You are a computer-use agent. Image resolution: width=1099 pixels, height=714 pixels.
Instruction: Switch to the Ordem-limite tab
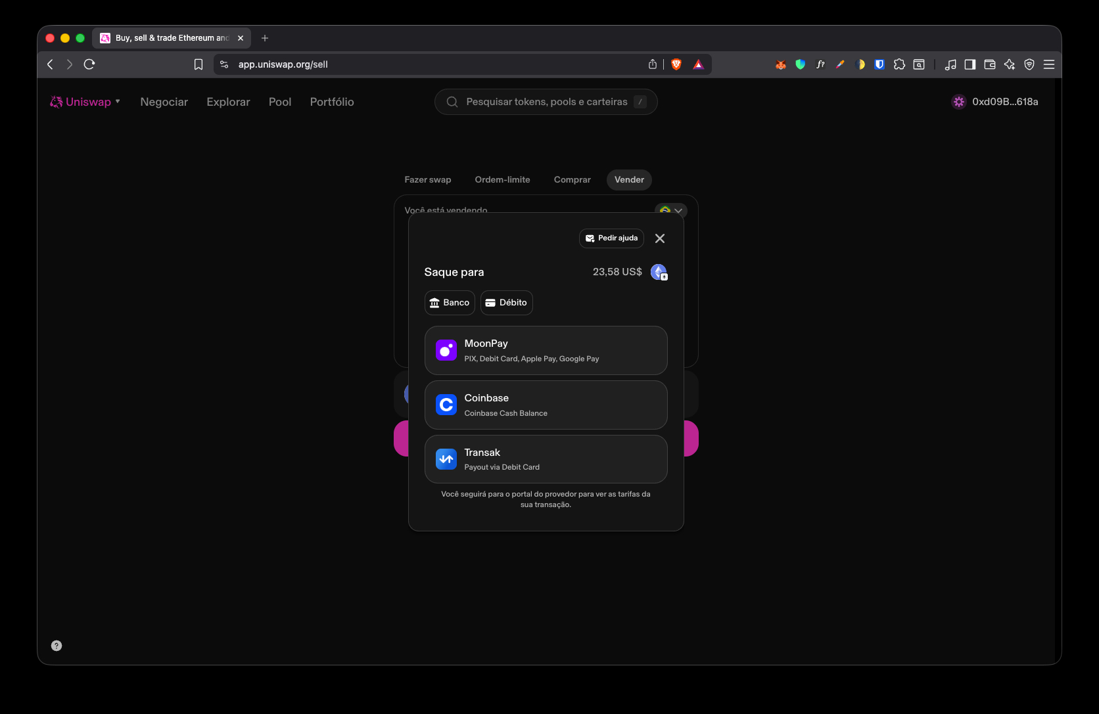(503, 180)
